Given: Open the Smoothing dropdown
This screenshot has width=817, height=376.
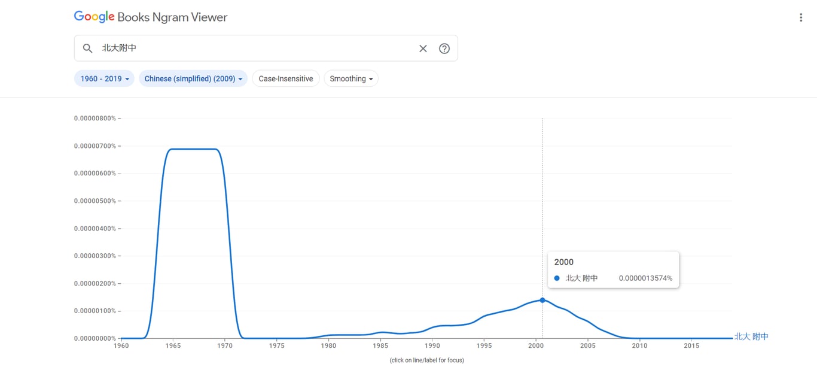Looking at the screenshot, I should point(351,78).
